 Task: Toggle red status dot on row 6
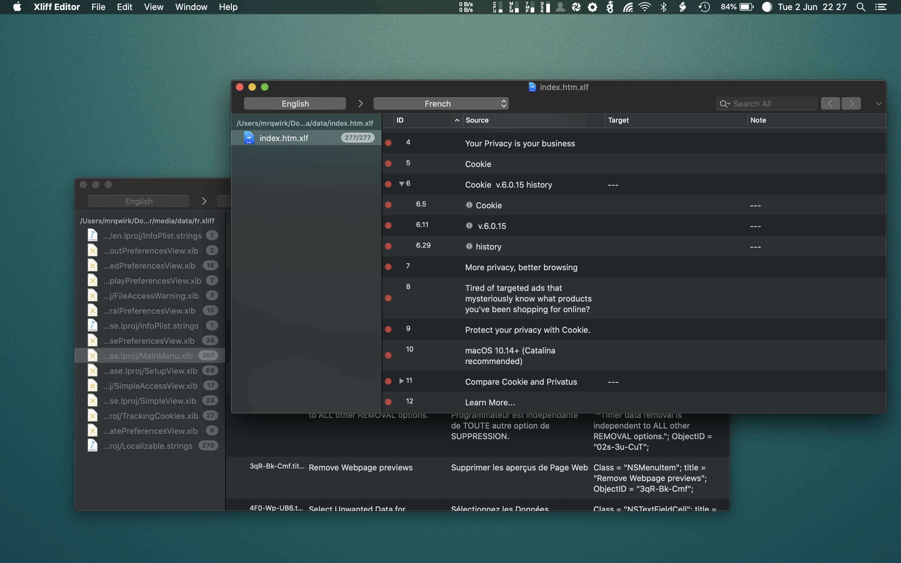(388, 184)
